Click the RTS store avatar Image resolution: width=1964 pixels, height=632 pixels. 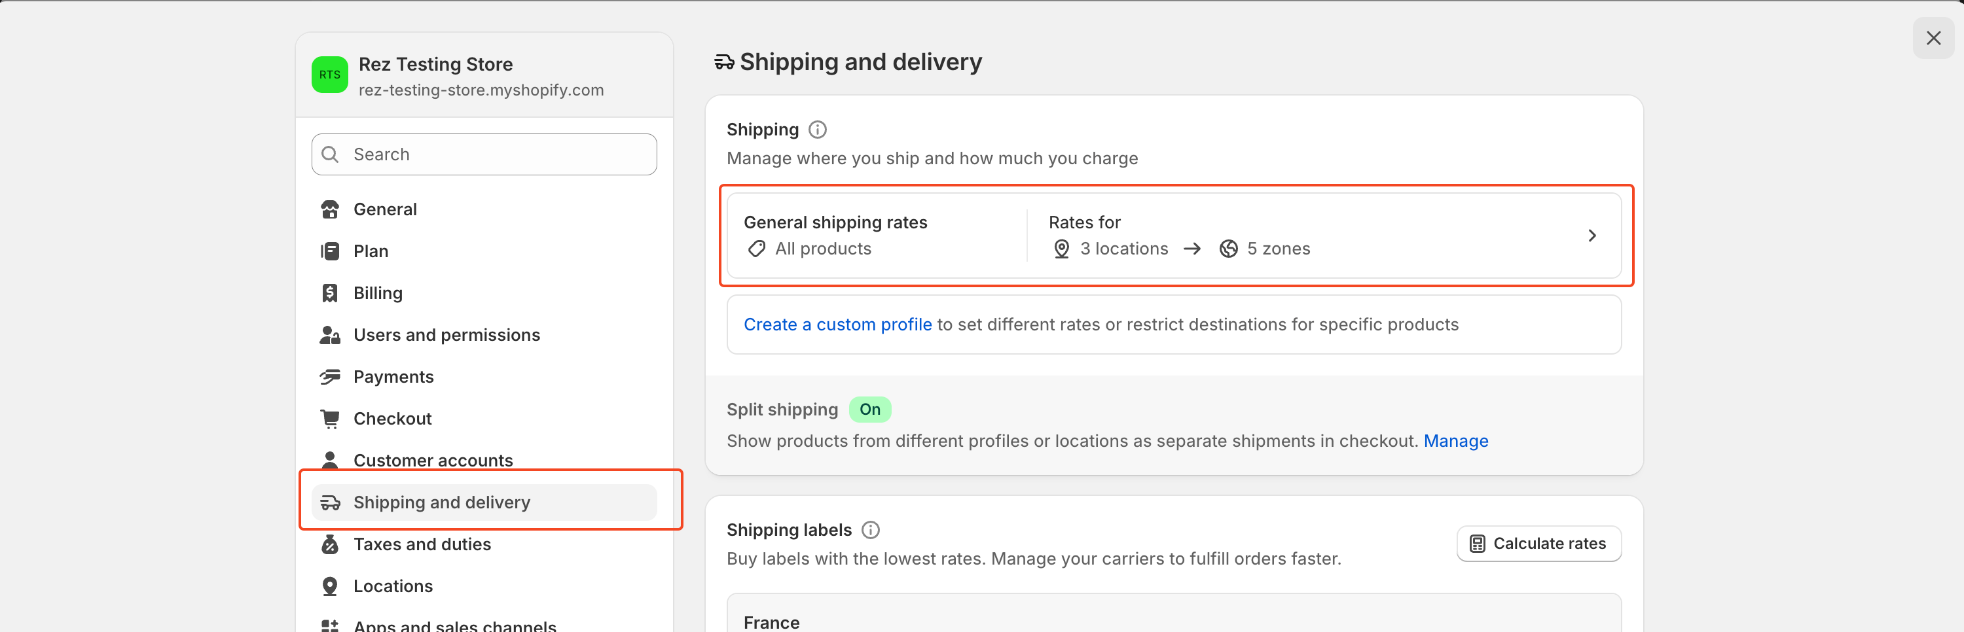tap(330, 75)
